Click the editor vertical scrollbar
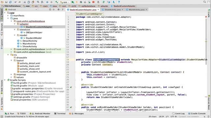 click(x=206, y=42)
